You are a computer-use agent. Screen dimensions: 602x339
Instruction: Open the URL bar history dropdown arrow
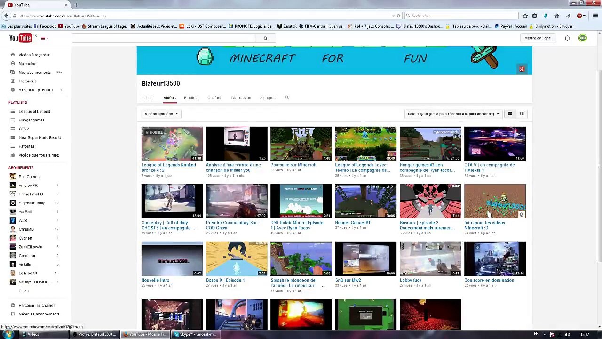tap(393, 16)
